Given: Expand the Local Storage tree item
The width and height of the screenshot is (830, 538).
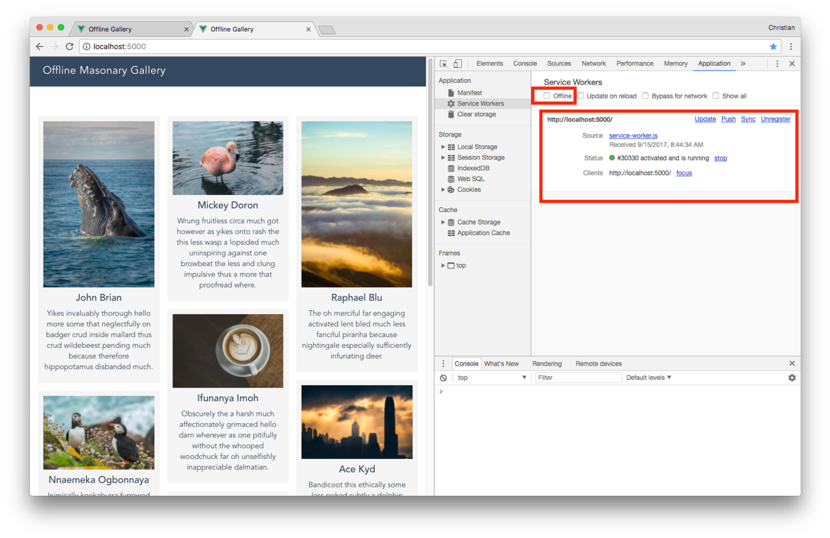Looking at the screenshot, I should tap(443, 146).
